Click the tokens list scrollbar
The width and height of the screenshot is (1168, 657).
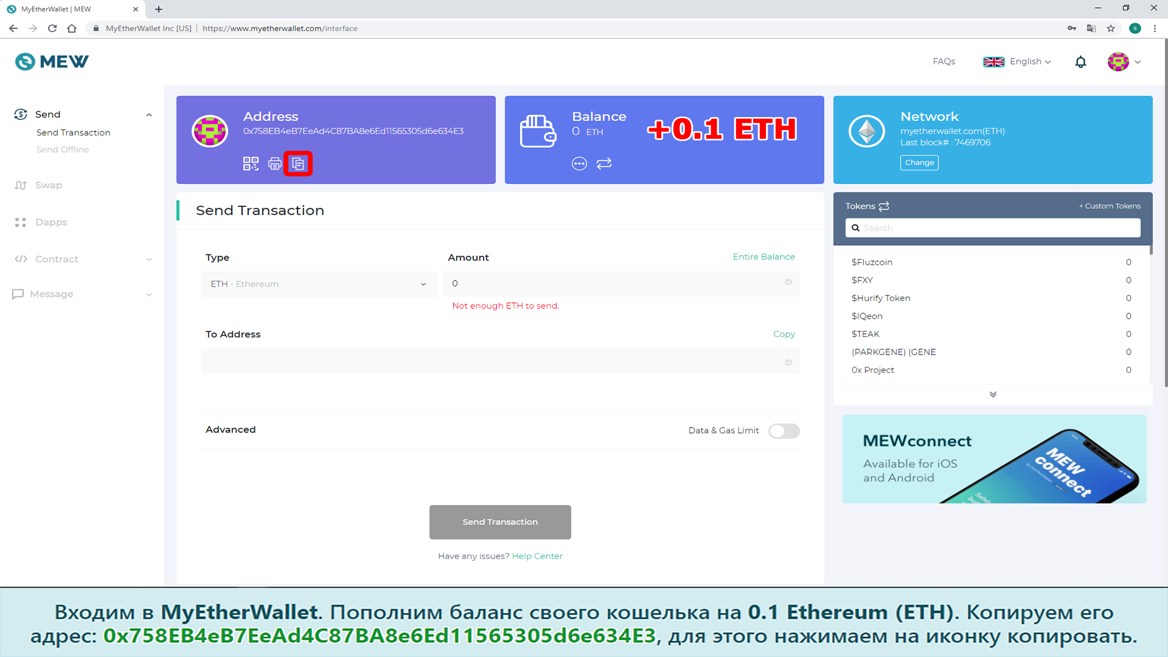(1151, 249)
